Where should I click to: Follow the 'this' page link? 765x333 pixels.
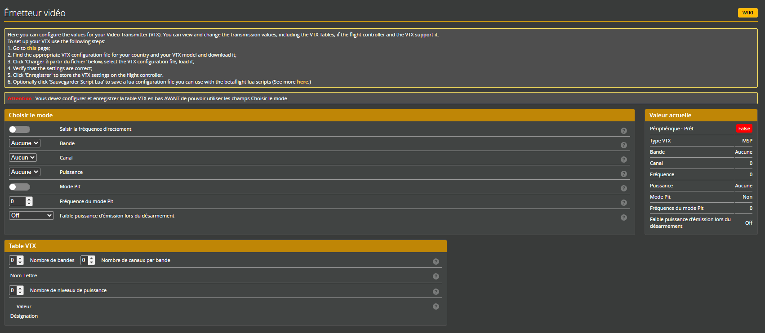click(31, 48)
